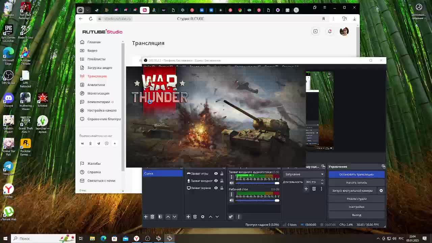The image size is (432, 243).
Task: Open advanced audio properties in OBS mixer
Action: coord(231,217)
